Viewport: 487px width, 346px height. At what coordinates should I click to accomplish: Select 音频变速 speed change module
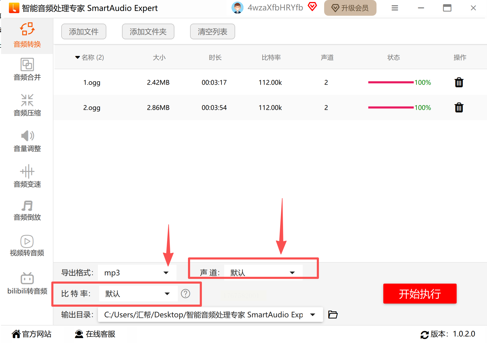pyautogui.click(x=27, y=176)
